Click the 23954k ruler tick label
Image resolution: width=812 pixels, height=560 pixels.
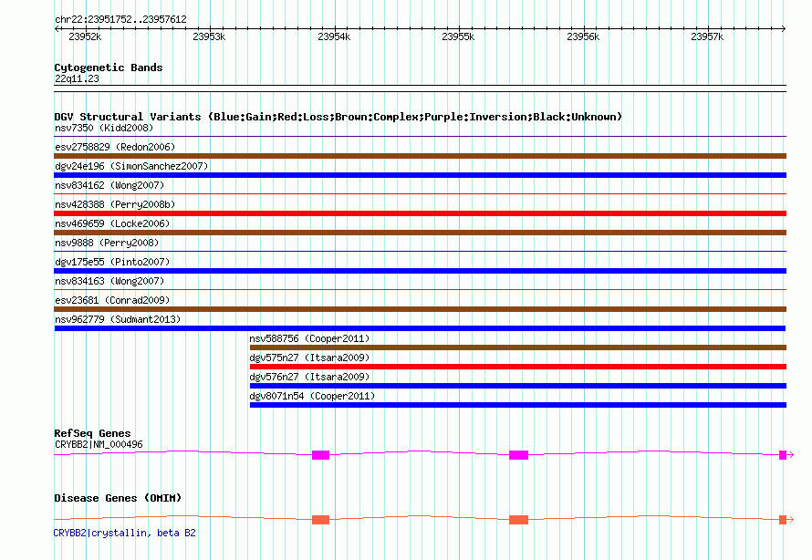click(x=334, y=36)
